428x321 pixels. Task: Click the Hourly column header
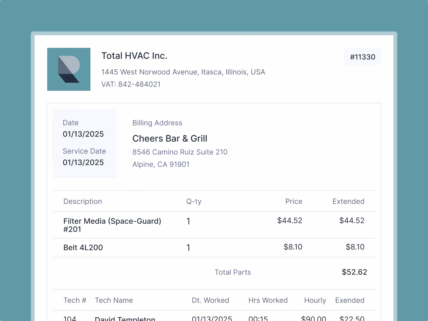pos(315,301)
